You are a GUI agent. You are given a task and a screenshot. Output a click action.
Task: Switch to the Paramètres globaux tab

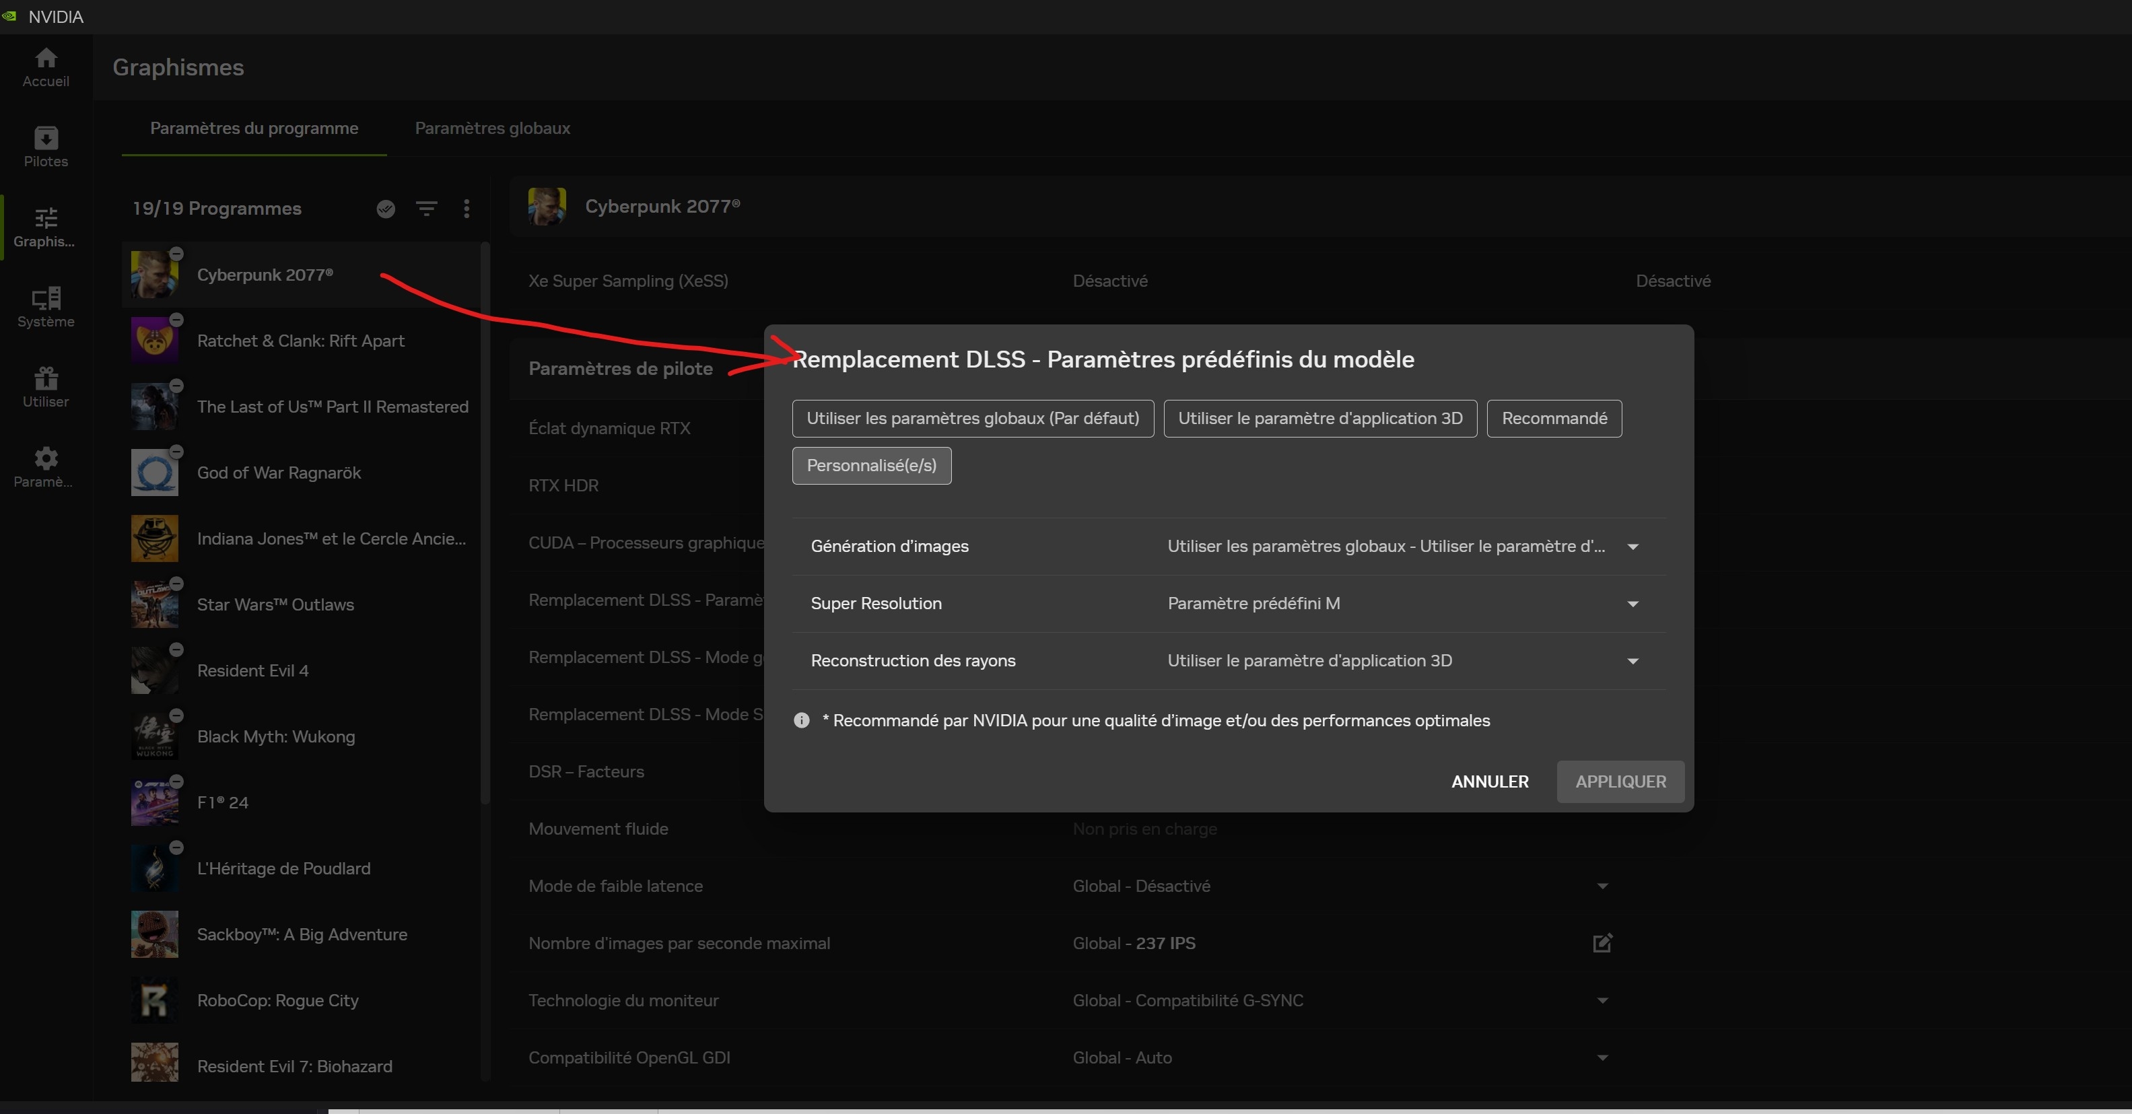493,129
